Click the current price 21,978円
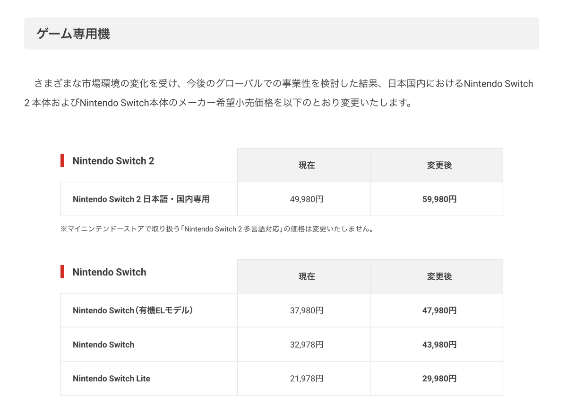Viewport: 567px width, 415px height. click(x=307, y=379)
